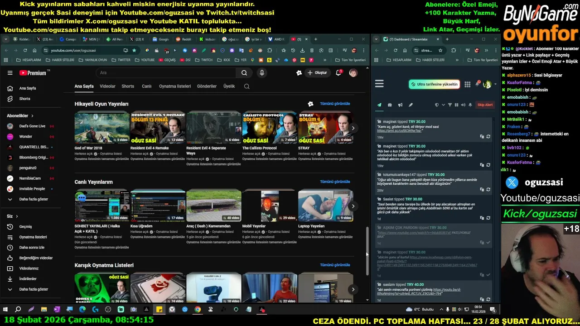Switch to the Reddit browser tab
This screenshot has width=580, height=326.
(184, 39)
